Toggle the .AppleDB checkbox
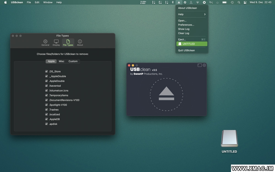The height and width of the screenshot is (172, 275). click(46, 119)
